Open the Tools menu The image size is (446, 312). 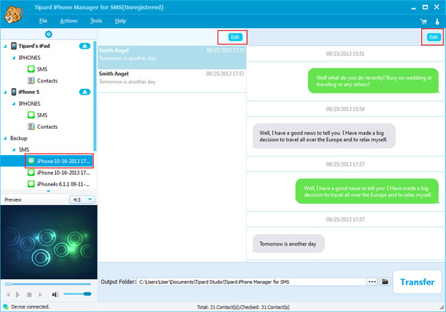96,21
